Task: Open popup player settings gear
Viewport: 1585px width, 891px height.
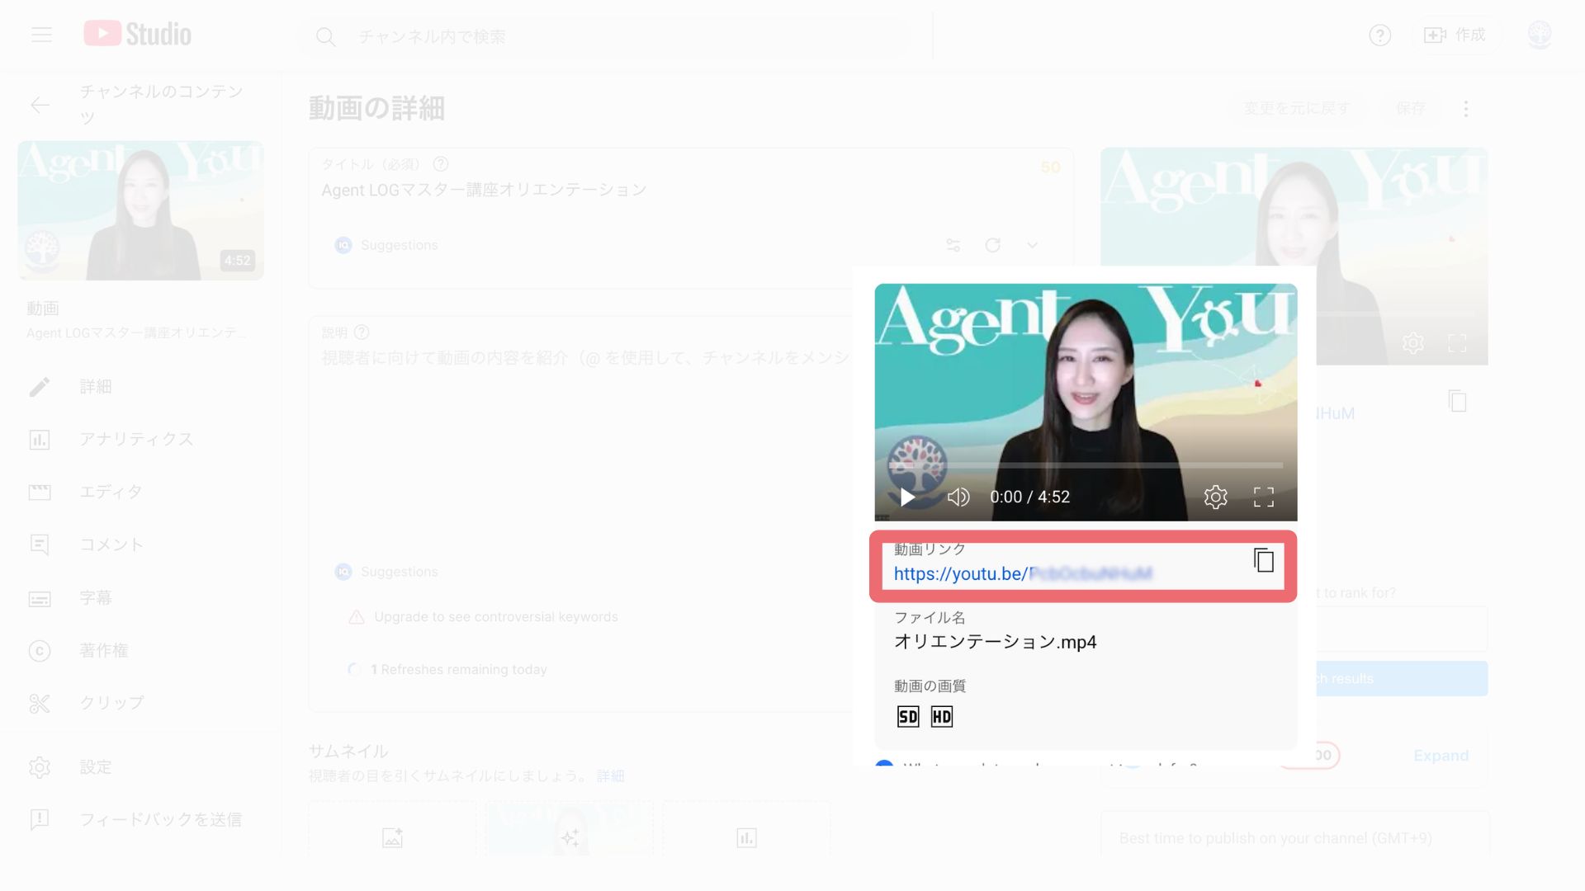Action: coord(1215,497)
